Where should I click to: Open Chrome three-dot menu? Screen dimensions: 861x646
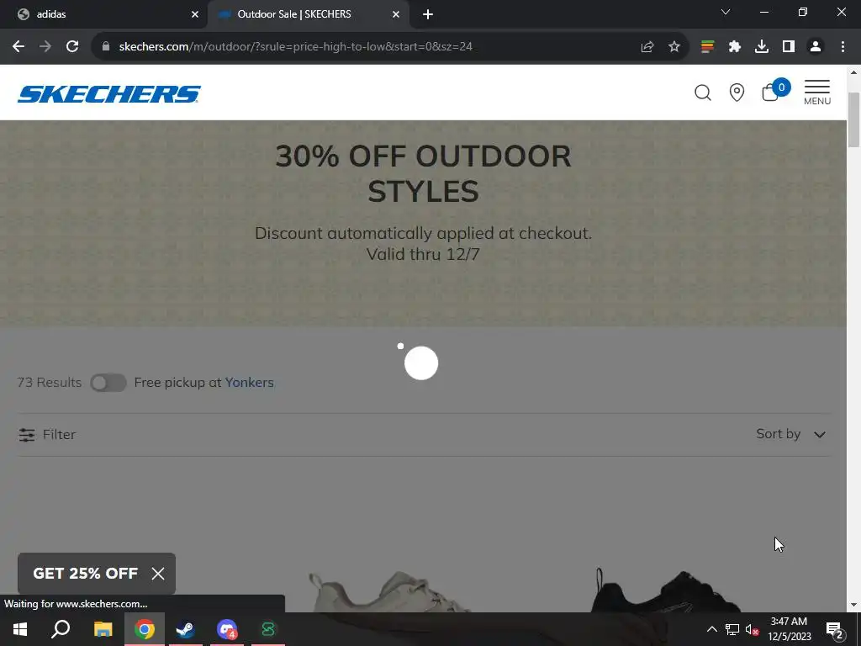point(843,47)
